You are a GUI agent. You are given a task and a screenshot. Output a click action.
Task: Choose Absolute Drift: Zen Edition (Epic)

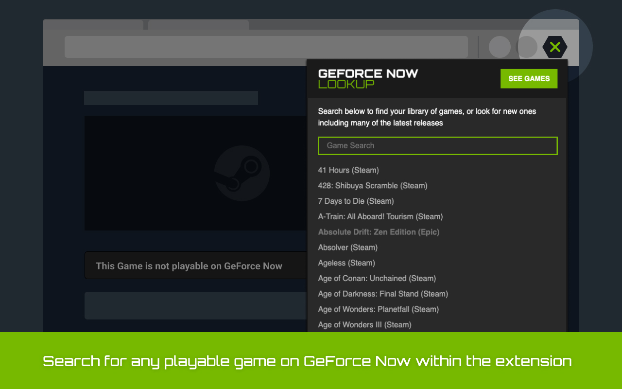[x=379, y=232]
